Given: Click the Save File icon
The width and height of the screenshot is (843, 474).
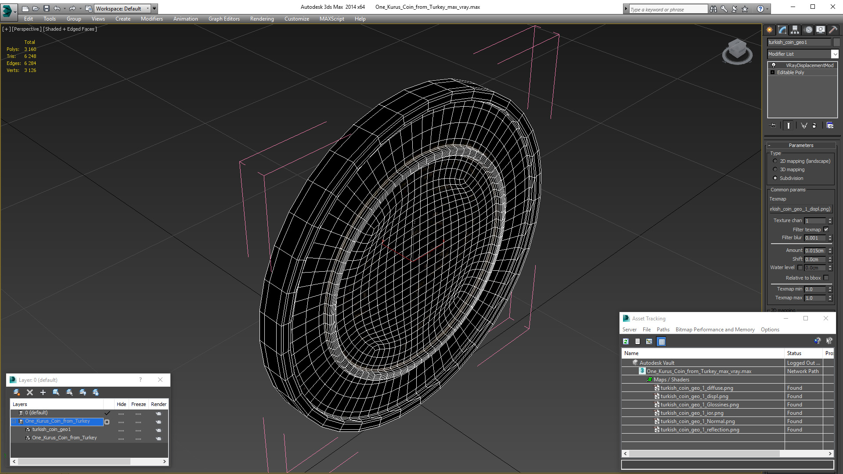Looking at the screenshot, I should point(47,8).
